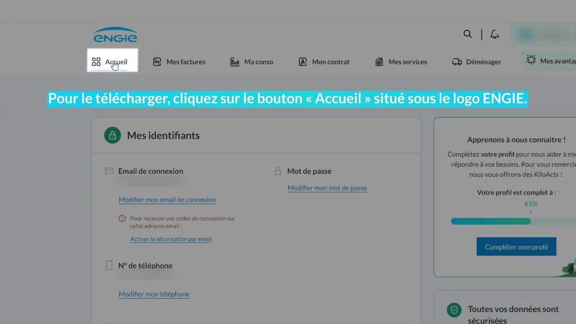Click Modifier mon téléphone link
The image size is (576, 324).
[x=154, y=294]
